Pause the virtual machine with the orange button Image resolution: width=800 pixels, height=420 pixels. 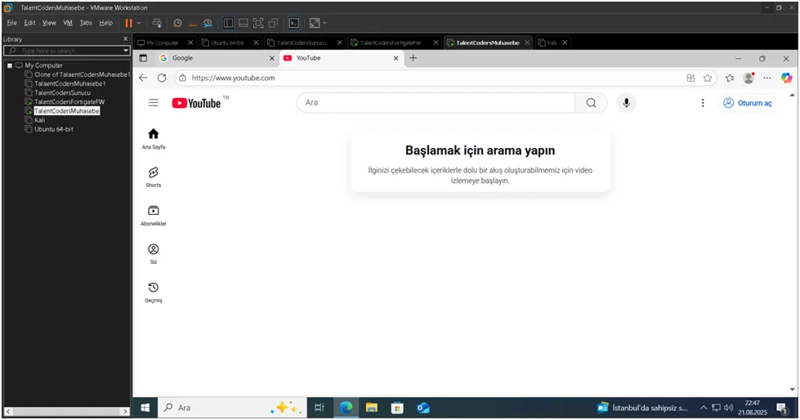point(128,23)
